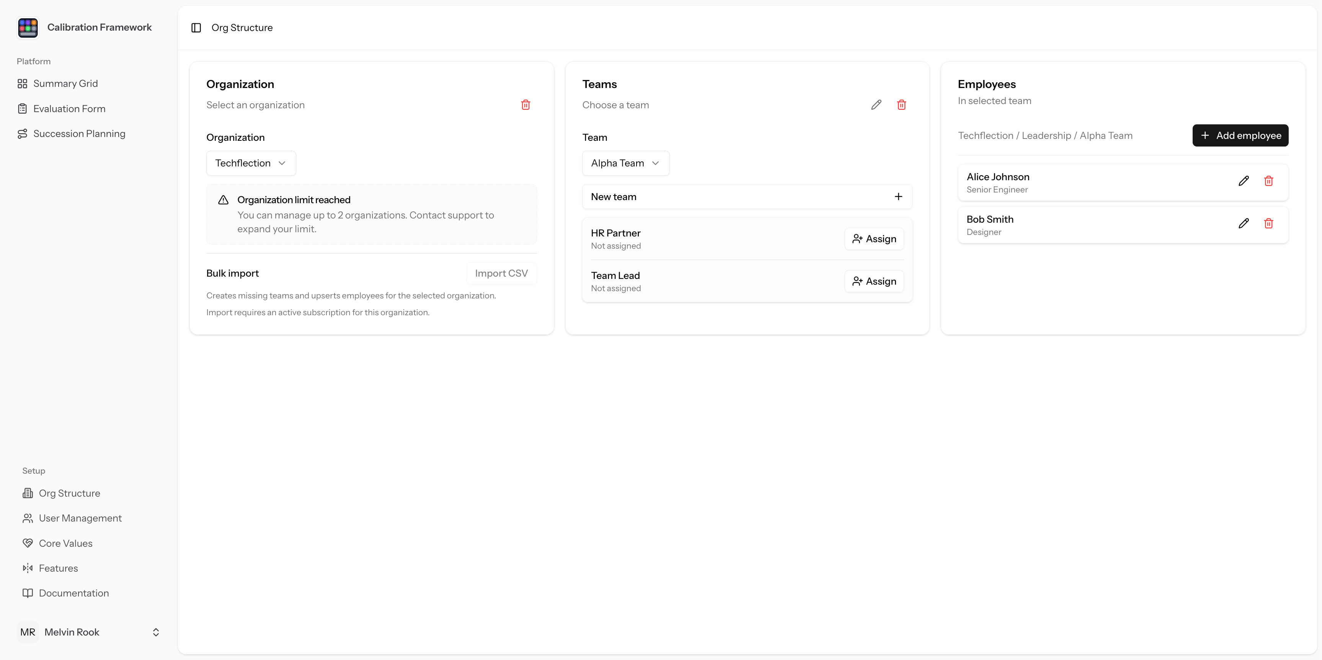This screenshot has height=660, width=1322.
Task: Open Evaluation Form page
Action: tap(69, 109)
